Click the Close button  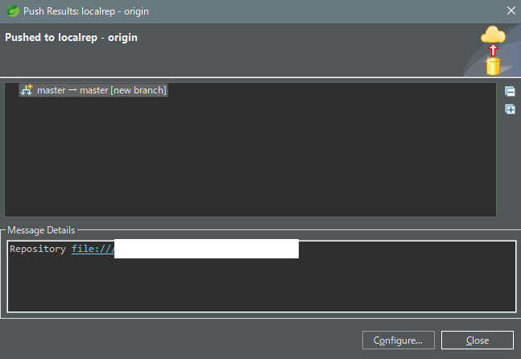(478, 340)
